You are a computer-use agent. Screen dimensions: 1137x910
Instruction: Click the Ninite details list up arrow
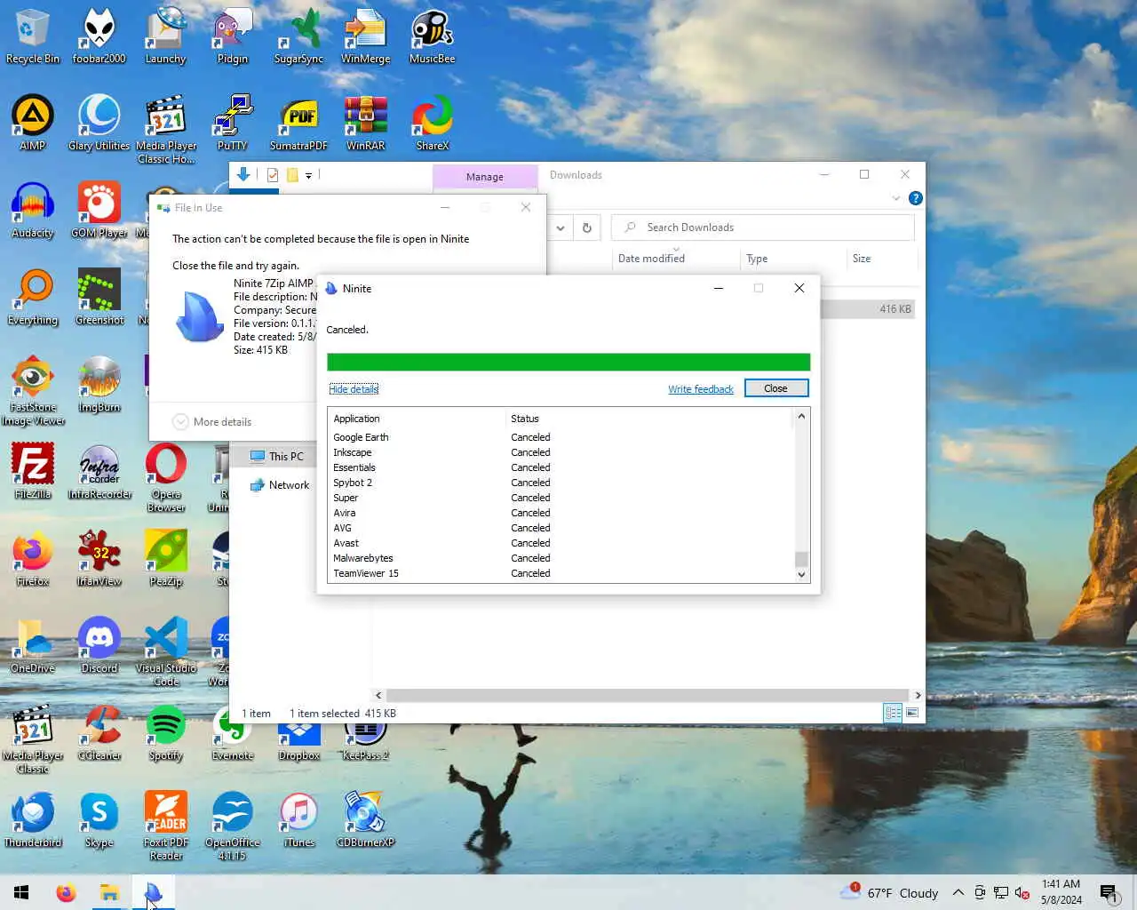pyautogui.click(x=801, y=416)
